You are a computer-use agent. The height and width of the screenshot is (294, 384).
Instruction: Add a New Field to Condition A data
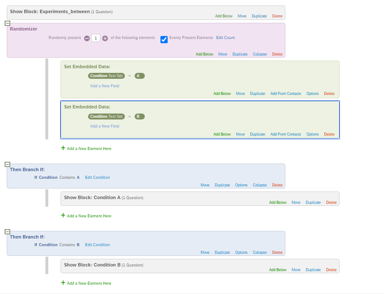click(x=105, y=86)
